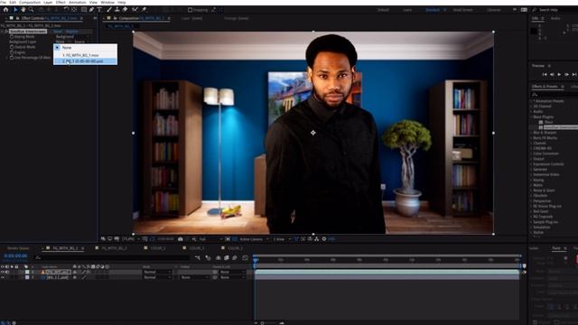
Task: Enable the Motion Blur timeline icon
Action: (x=235, y=258)
